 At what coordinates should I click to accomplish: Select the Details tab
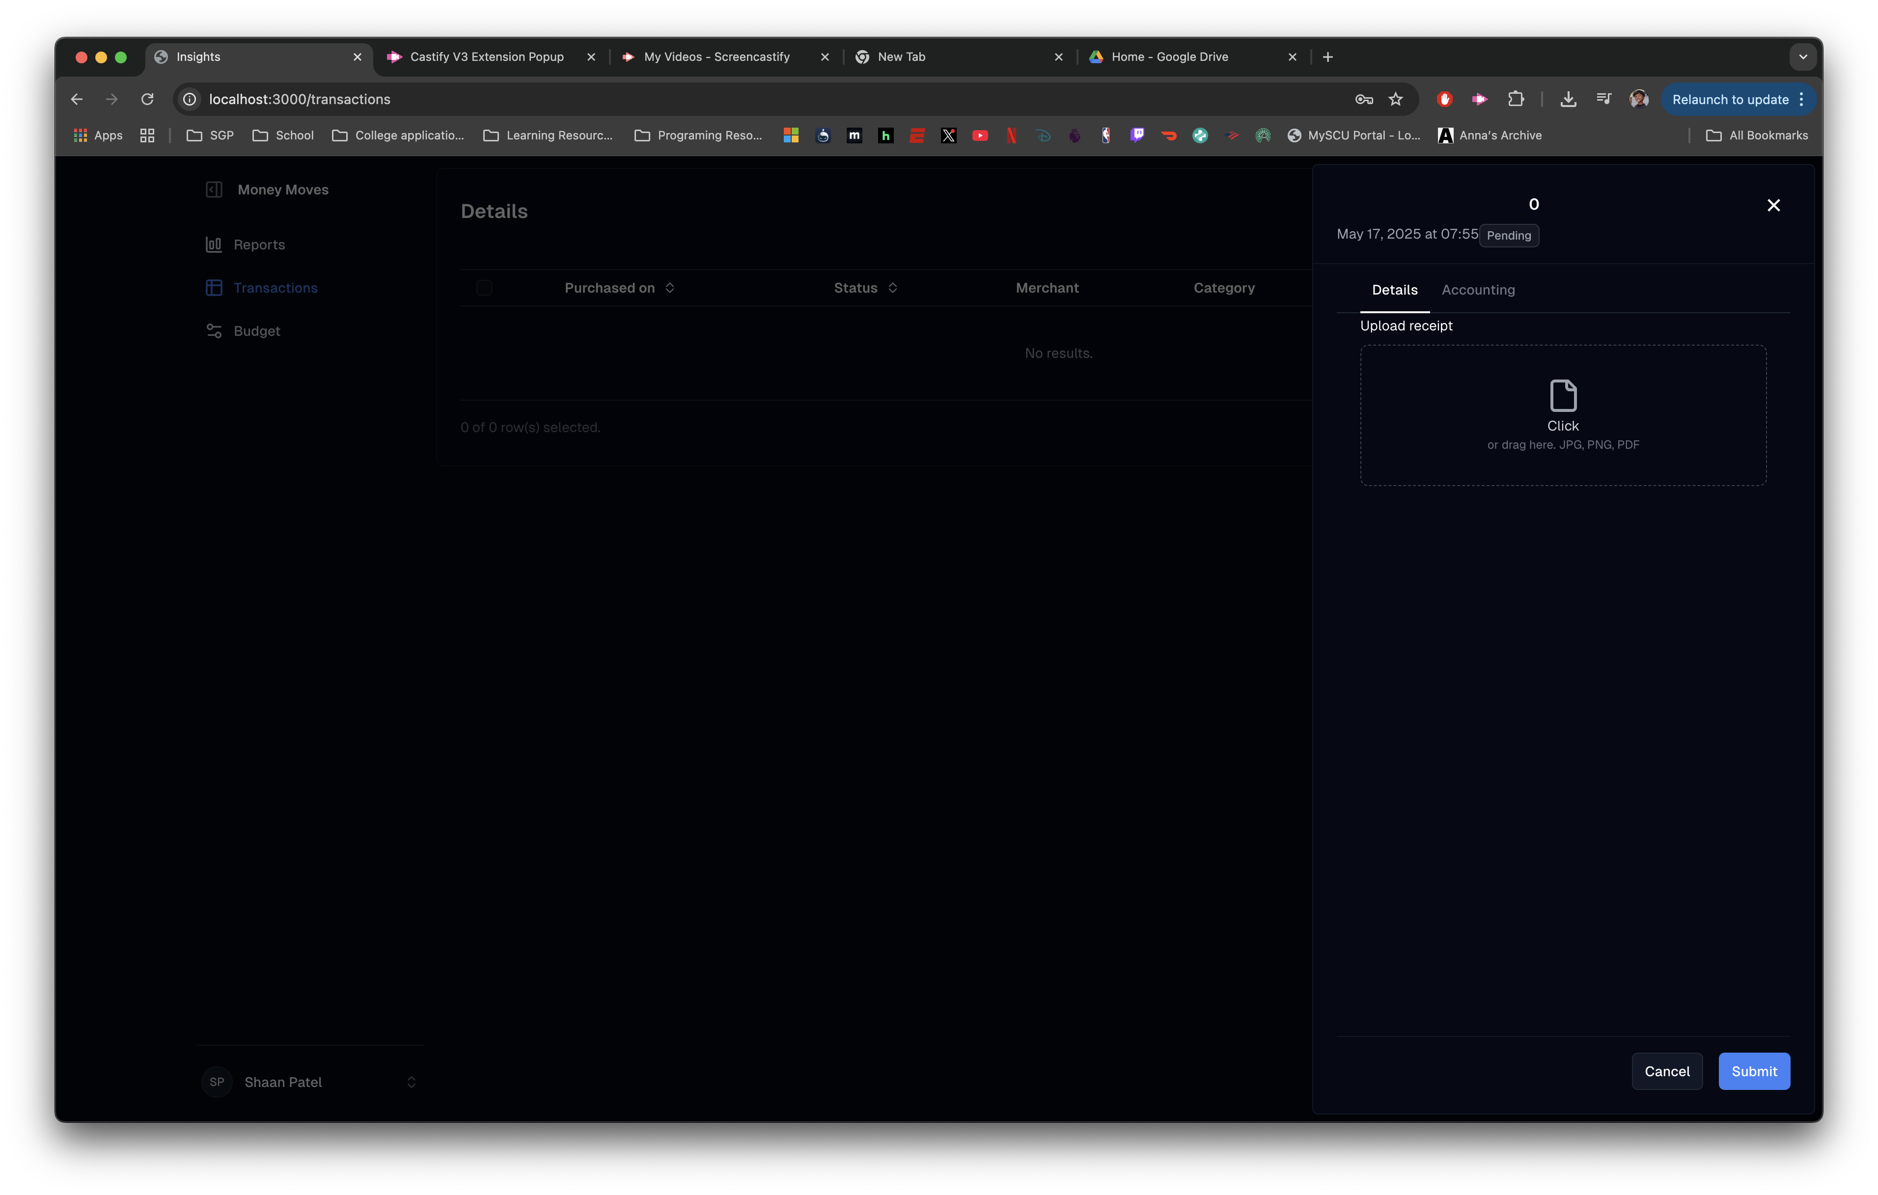point(1394,290)
